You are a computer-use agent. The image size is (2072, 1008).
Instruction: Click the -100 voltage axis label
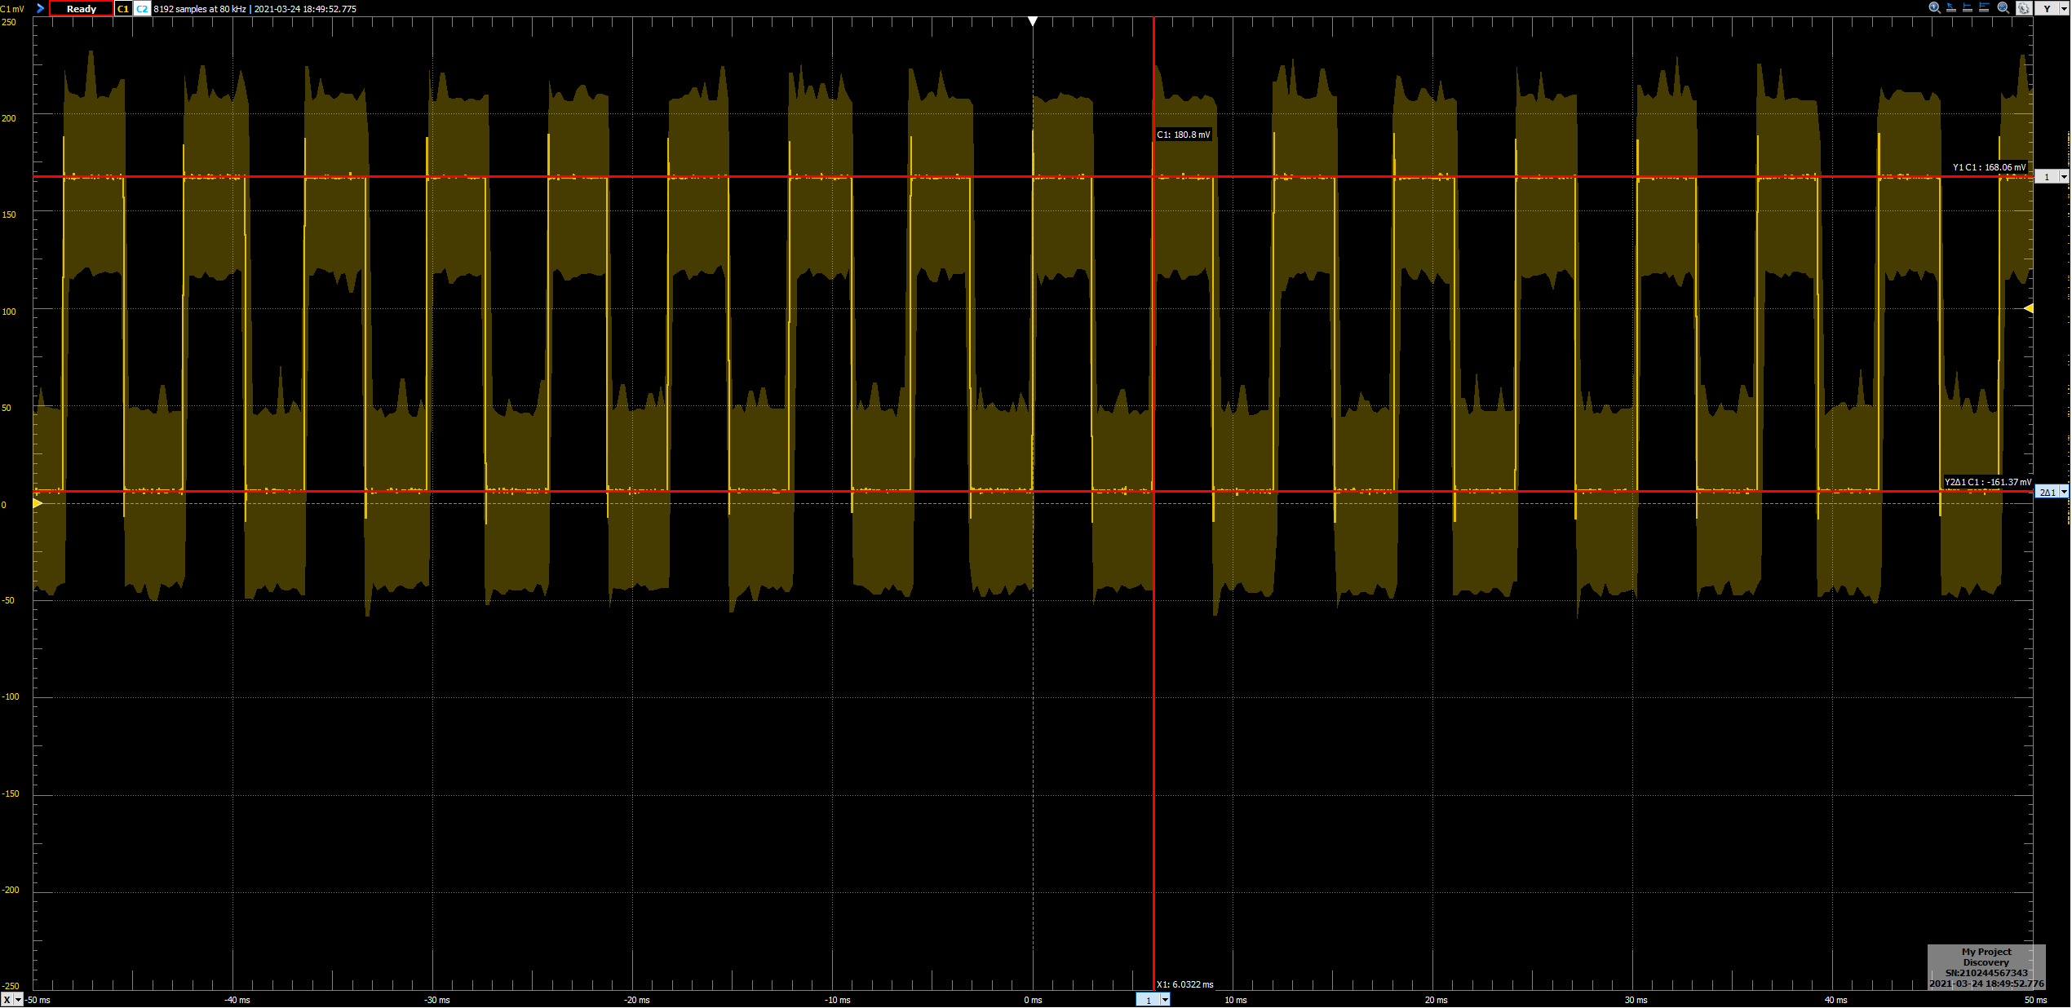(10, 696)
